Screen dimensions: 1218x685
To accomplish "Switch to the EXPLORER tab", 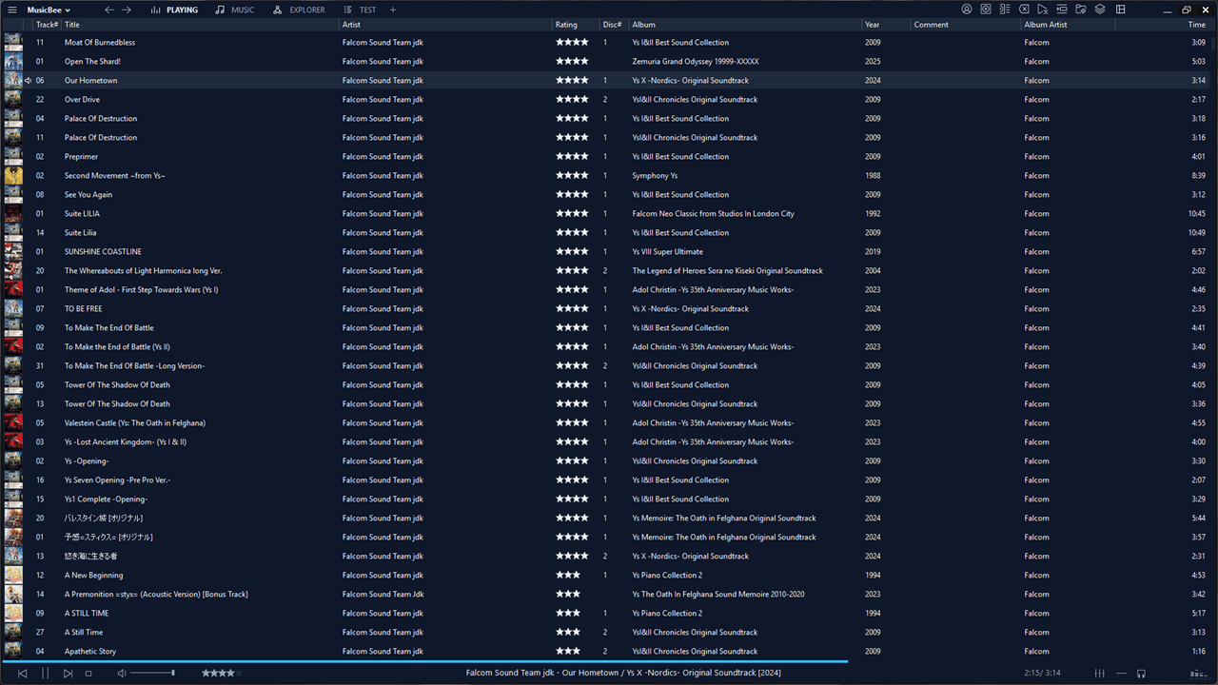I will [x=299, y=10].
